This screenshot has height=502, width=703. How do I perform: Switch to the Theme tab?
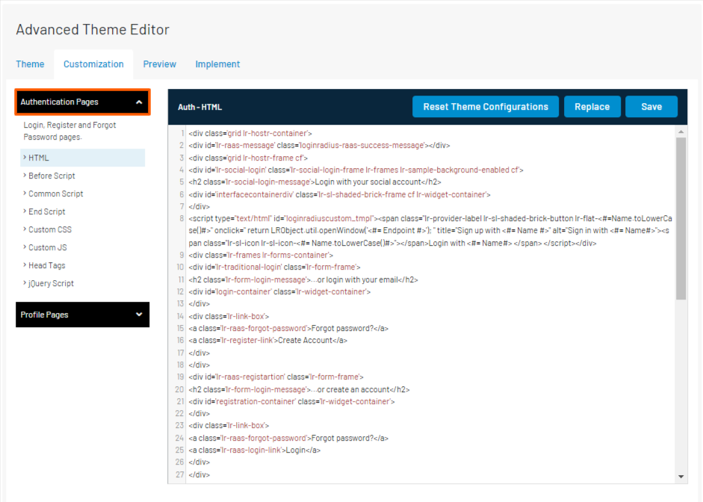(30, 64)
